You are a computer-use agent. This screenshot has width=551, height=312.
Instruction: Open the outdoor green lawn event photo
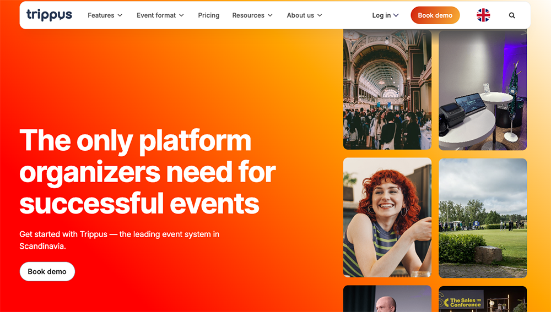[x=483, y=218]
